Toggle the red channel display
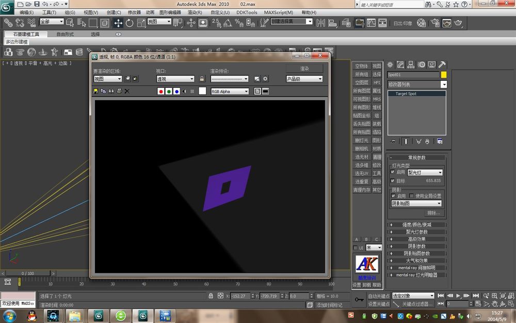The image size is (516, 323). 161,91
